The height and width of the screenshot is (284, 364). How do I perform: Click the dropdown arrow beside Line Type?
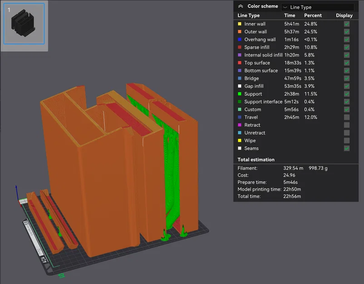click(x=285, y=7)
